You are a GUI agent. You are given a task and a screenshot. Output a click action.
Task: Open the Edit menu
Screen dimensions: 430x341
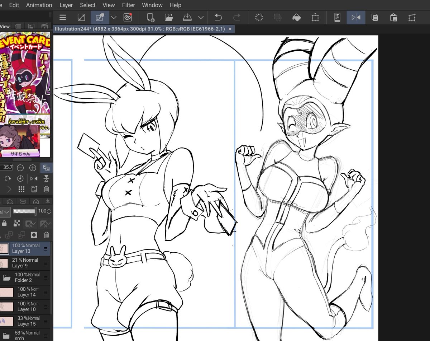14,5
